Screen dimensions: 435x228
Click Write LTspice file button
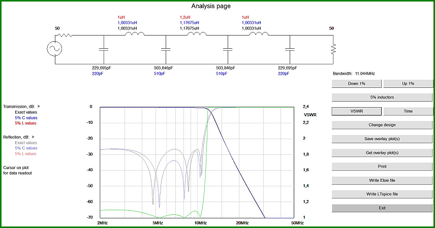pyautogui.click(x=382, y=194)
